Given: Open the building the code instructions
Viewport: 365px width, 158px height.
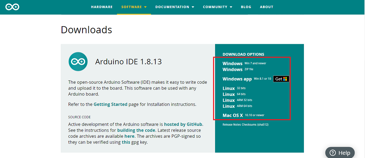Looking at the screenshot, I should (136, 130).
